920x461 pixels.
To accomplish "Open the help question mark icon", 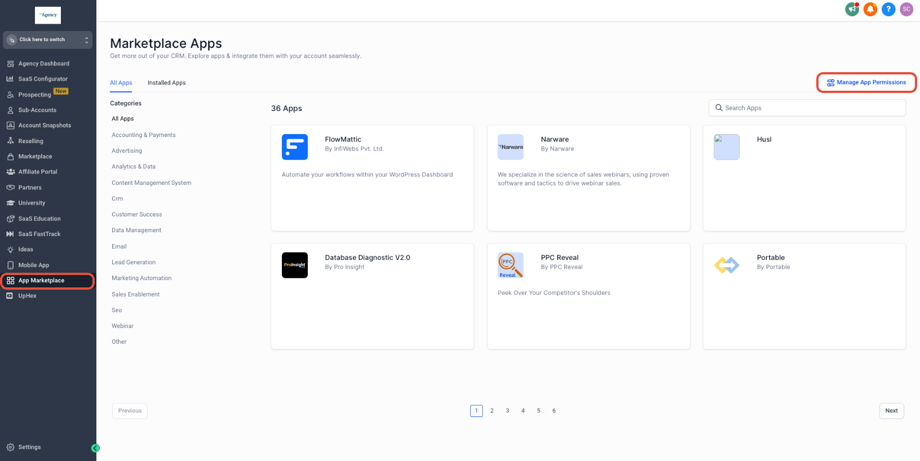I will tap(888, 9).
